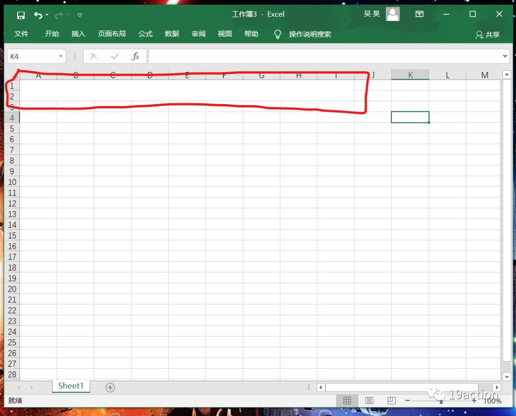The width and height of the screenshot is (516, 416).
Task: Click the Save icon in quick access toolbar
Action: [21, 15]
